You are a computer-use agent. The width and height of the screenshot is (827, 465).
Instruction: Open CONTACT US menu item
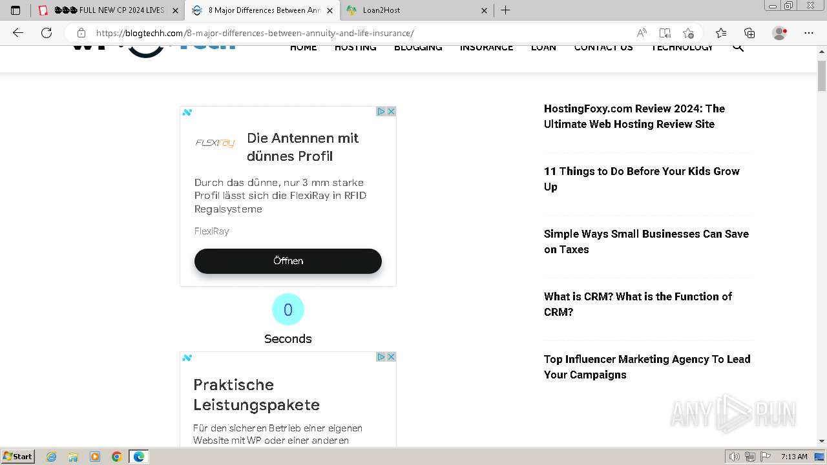point(603,48)
